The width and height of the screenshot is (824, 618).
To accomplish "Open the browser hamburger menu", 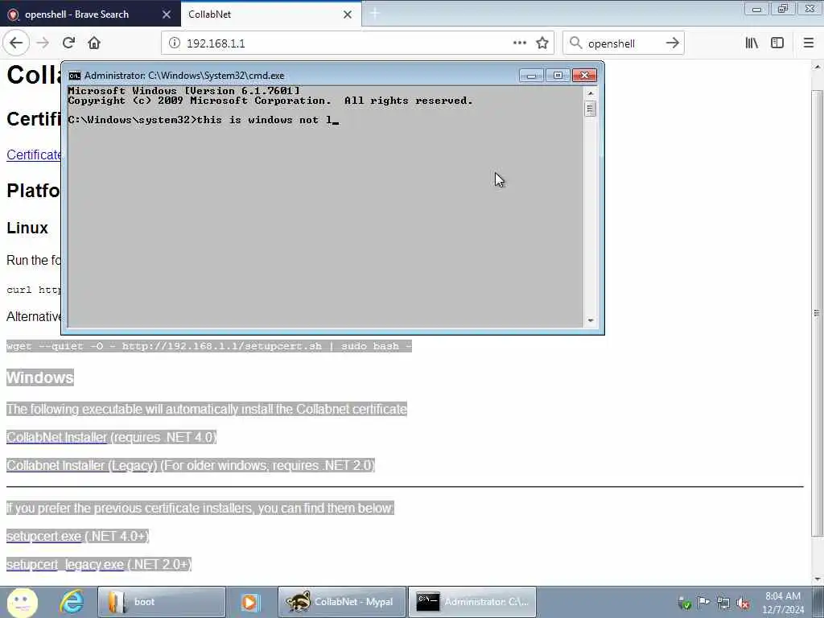I will pos(809,43).
